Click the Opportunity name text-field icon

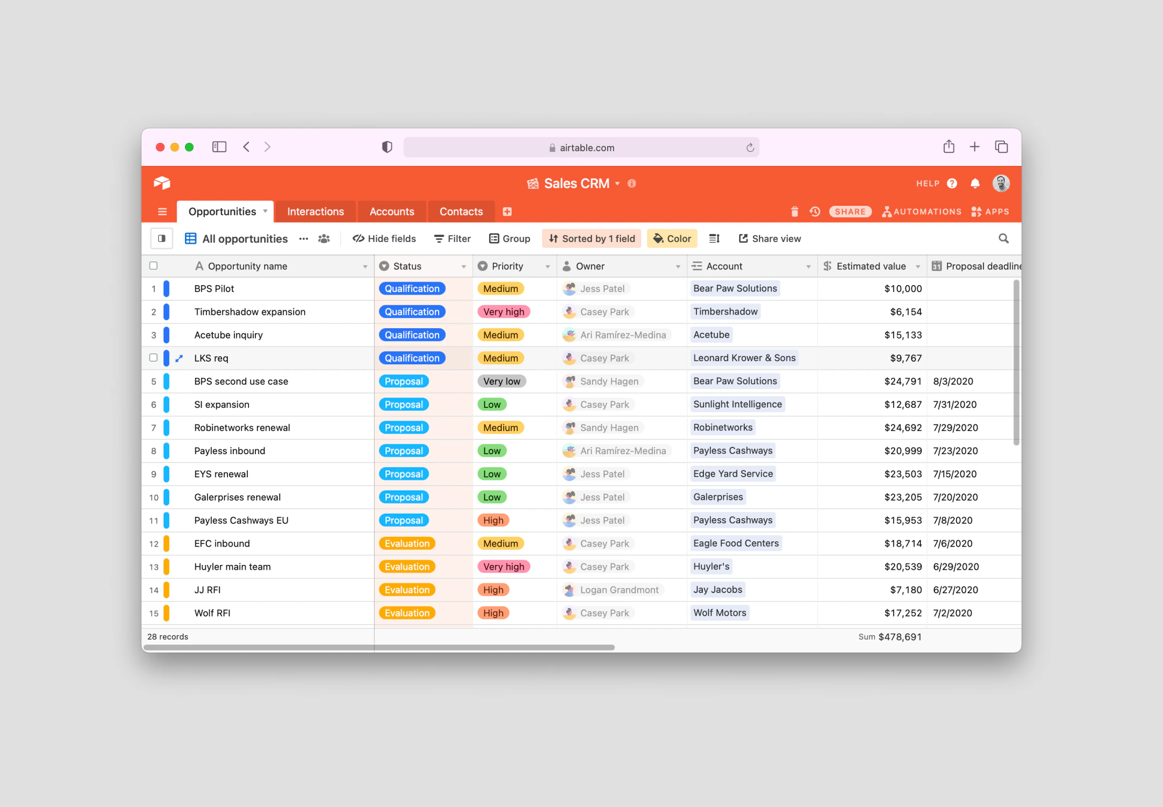pos(199,266)
